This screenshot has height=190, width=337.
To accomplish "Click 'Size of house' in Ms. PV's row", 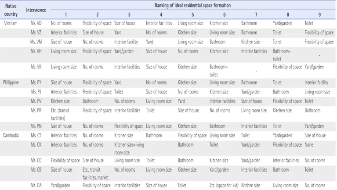I will click(x=252, y=101).
